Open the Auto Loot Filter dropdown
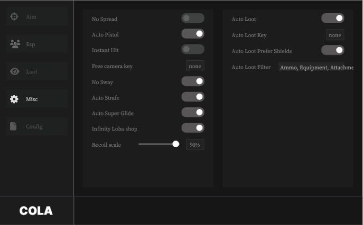 316,67
